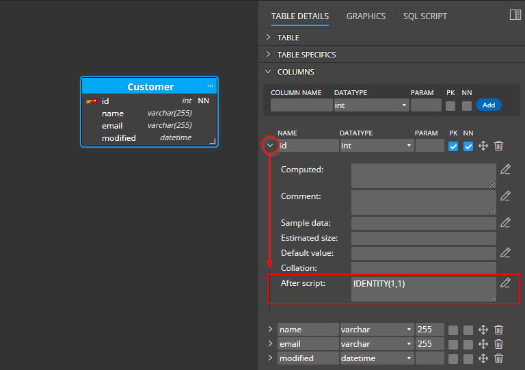Expand the TABLE SPECIFICS section
This screenshot has width=525, height=370.
[268, 54]
